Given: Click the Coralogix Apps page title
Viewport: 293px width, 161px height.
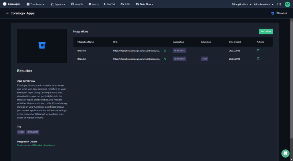Looking at the screenshot, I should coord(22,13).
